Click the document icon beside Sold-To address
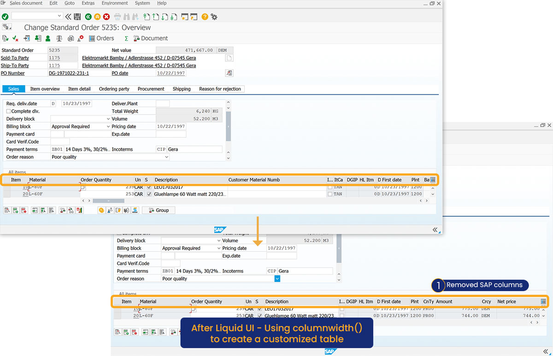The image size is (553, 356). coord(229,58)
